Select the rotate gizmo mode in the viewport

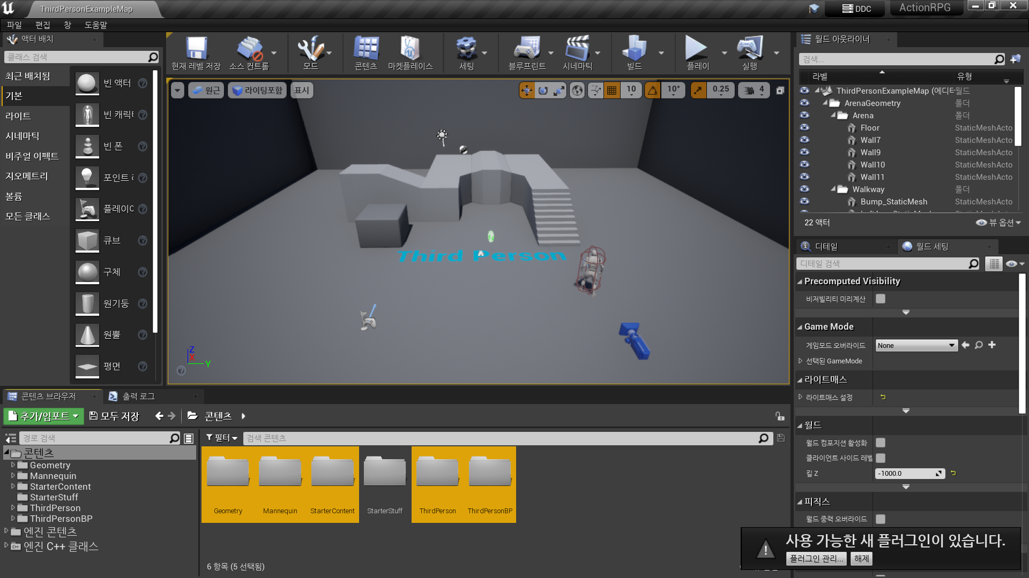pos(542,90)
